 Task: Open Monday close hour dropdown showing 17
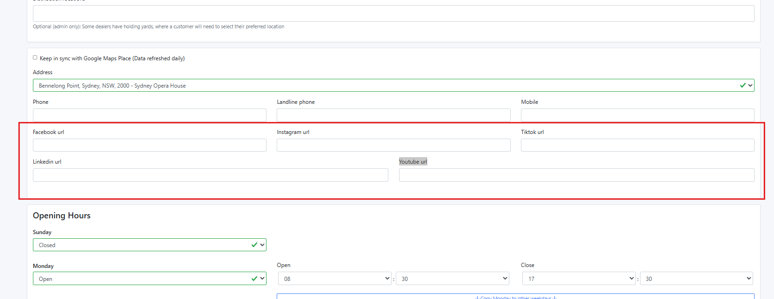(579, 279)
